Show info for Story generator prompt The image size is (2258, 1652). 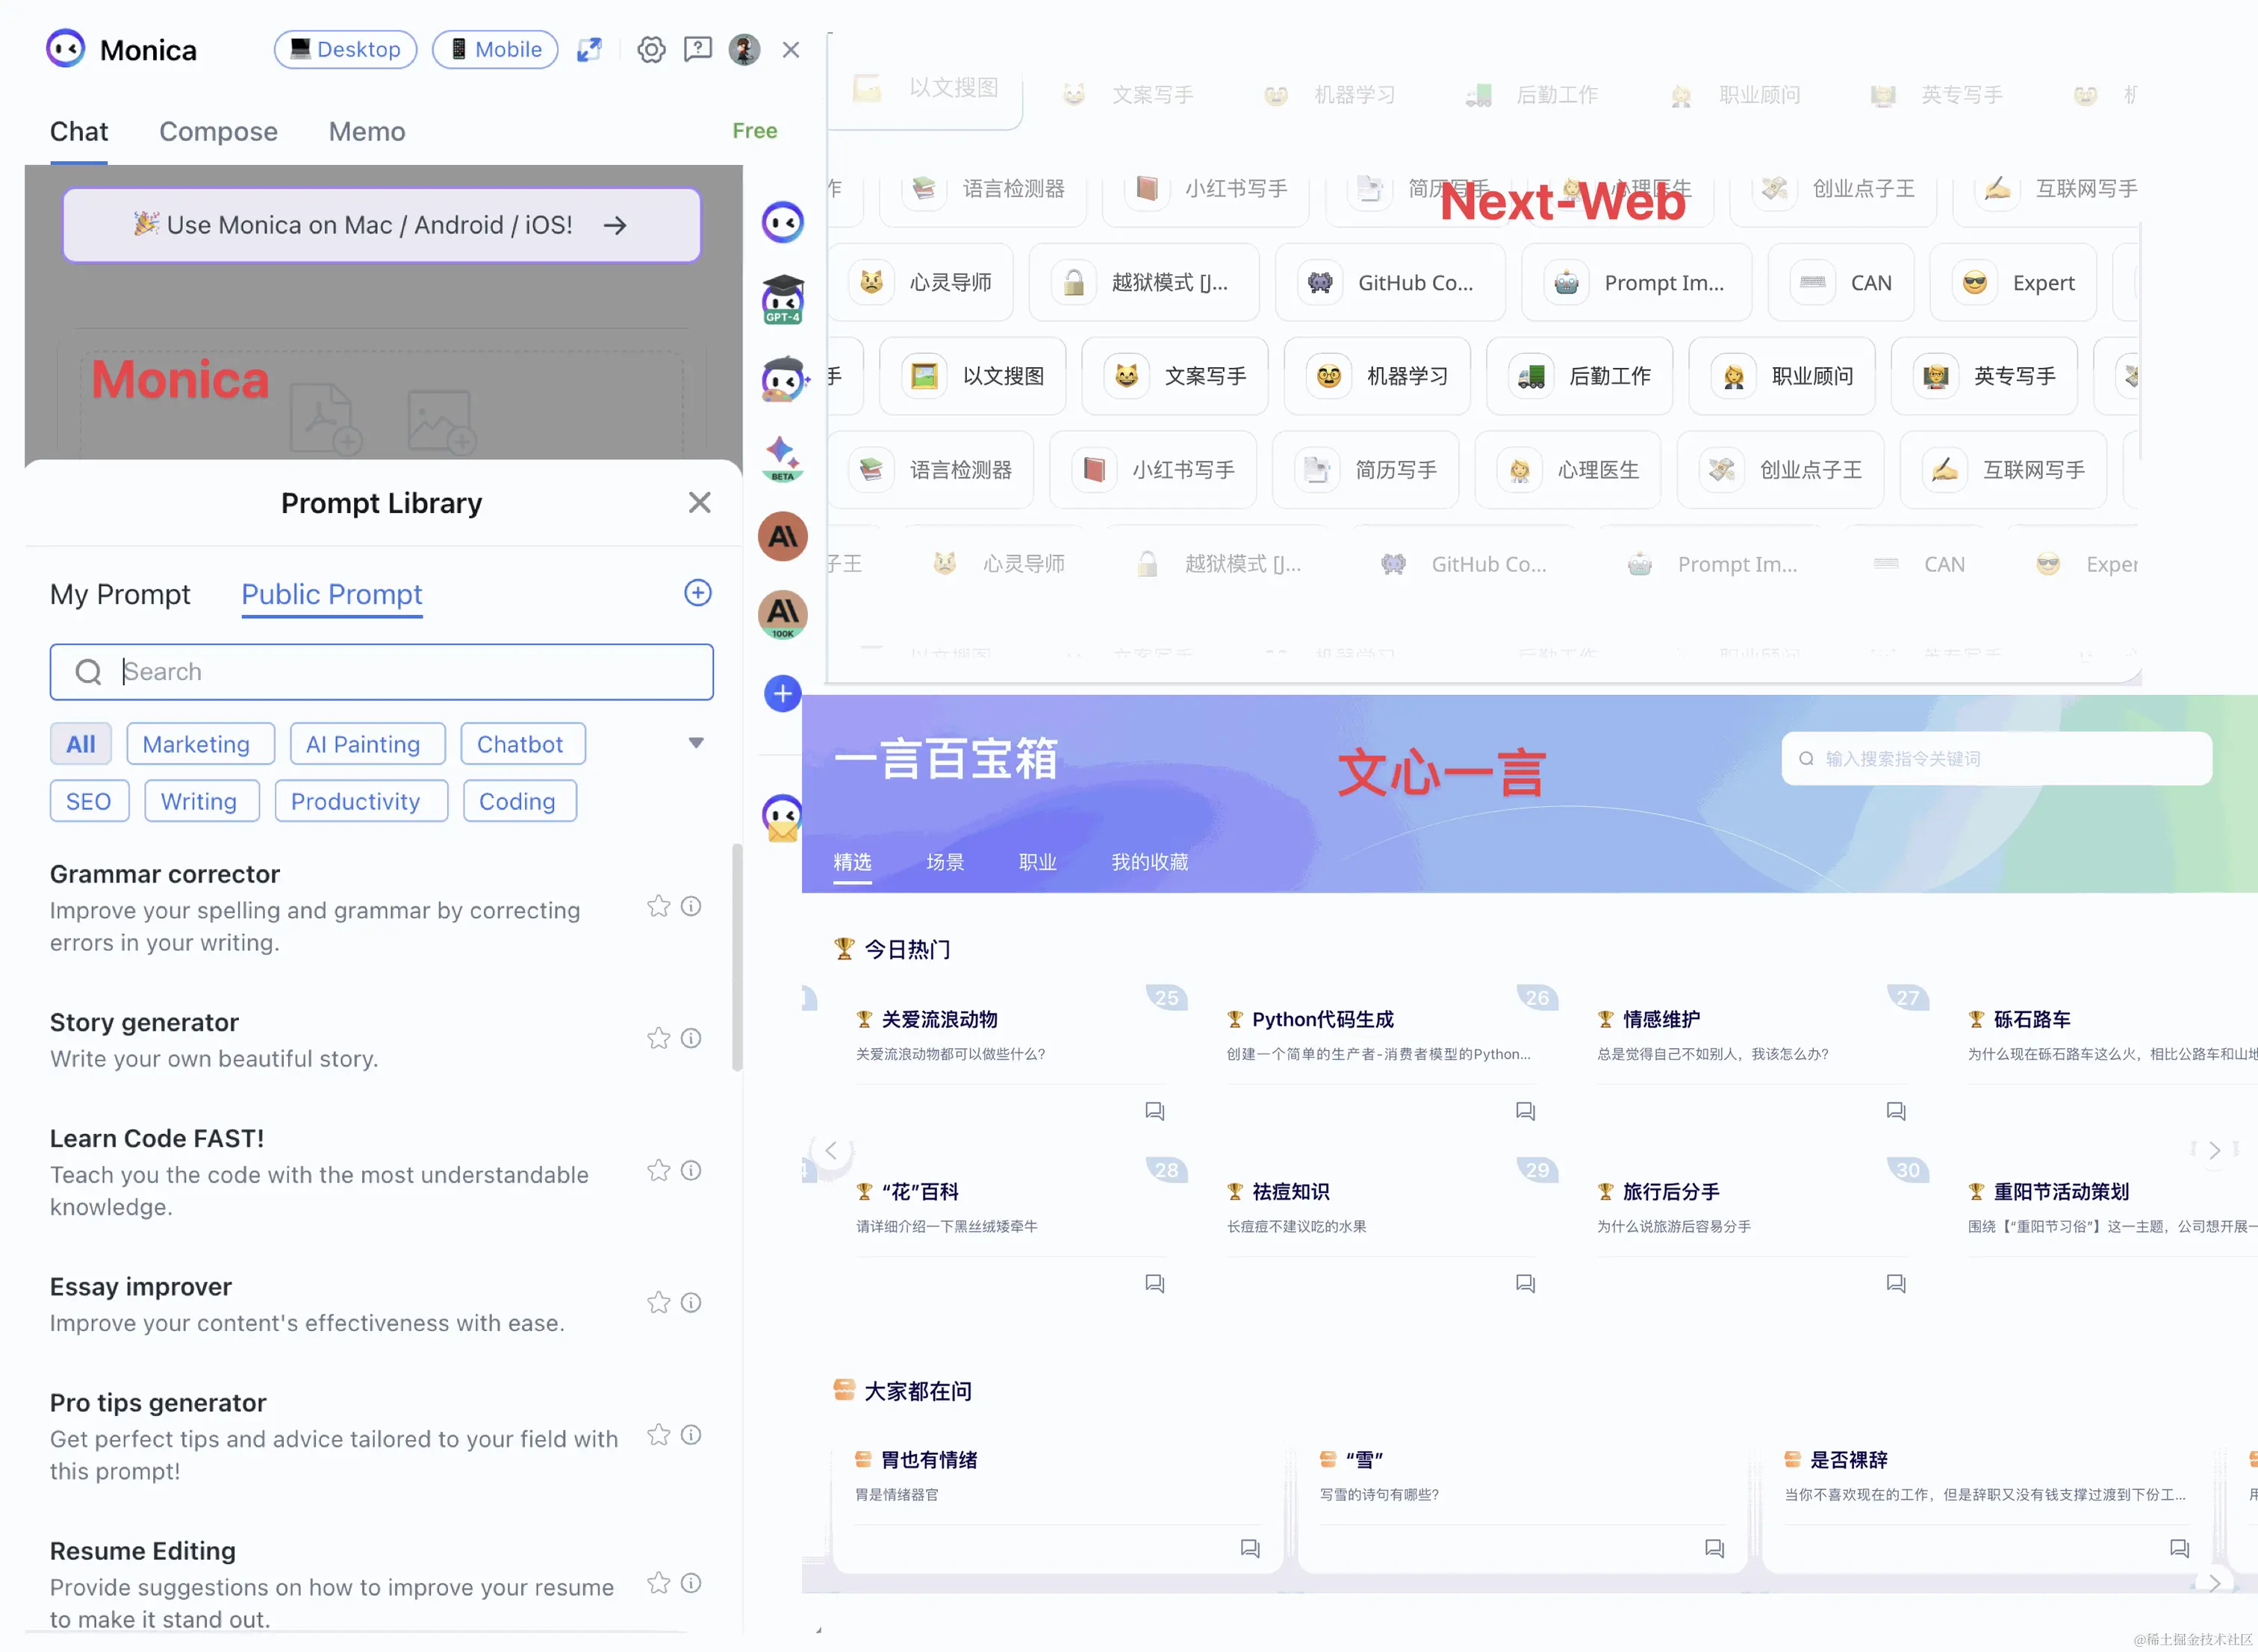coord(691,1038)
